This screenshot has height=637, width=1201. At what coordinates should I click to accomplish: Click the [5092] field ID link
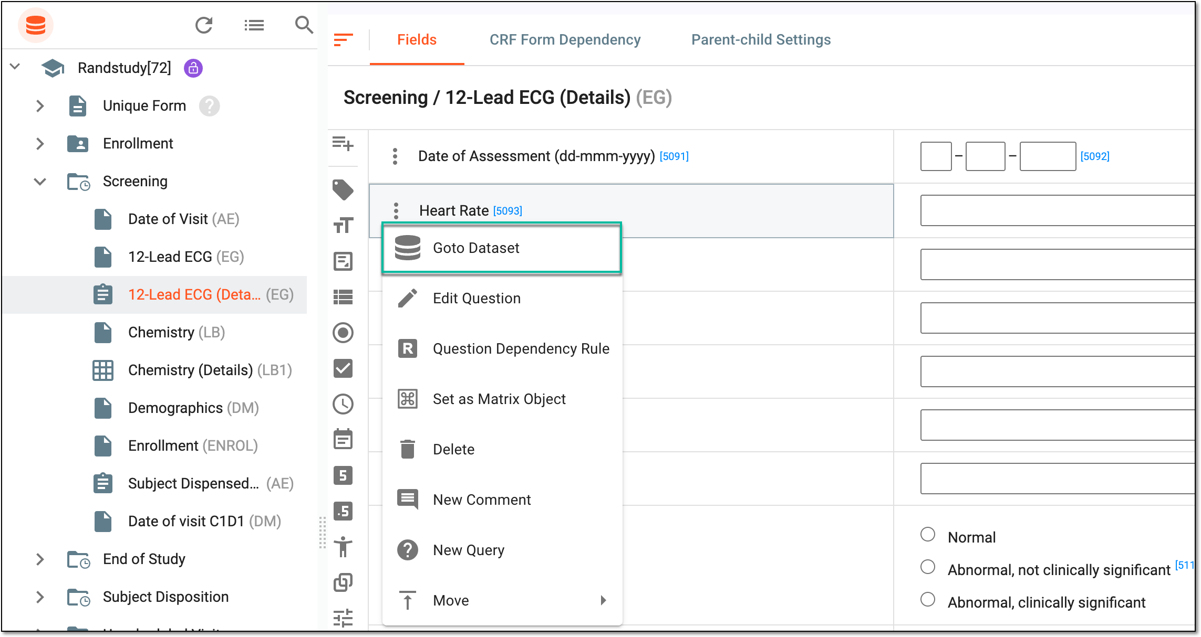click(1095, 156)
